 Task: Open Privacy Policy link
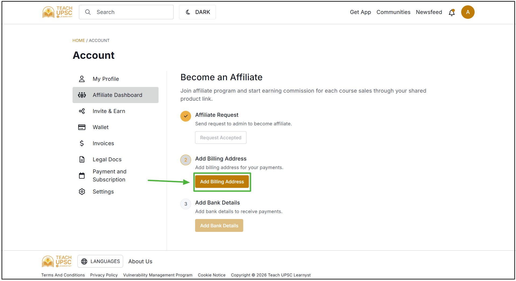104,275
